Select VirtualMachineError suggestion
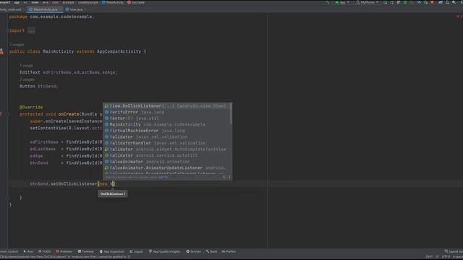 tap(167, 131)
